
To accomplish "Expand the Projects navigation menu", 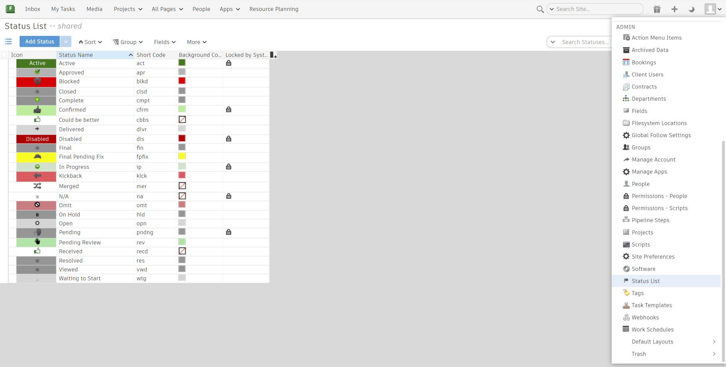I will [x=128, y=9].
